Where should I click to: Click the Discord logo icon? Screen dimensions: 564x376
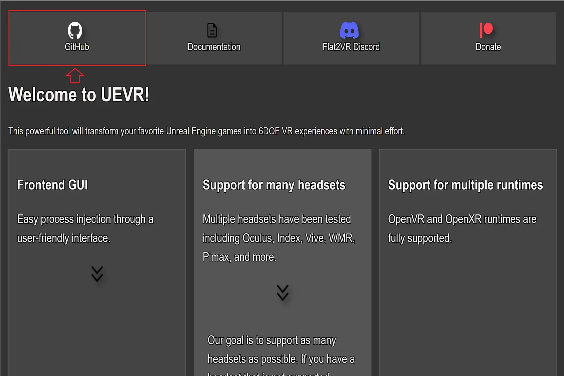click(349, 30)
